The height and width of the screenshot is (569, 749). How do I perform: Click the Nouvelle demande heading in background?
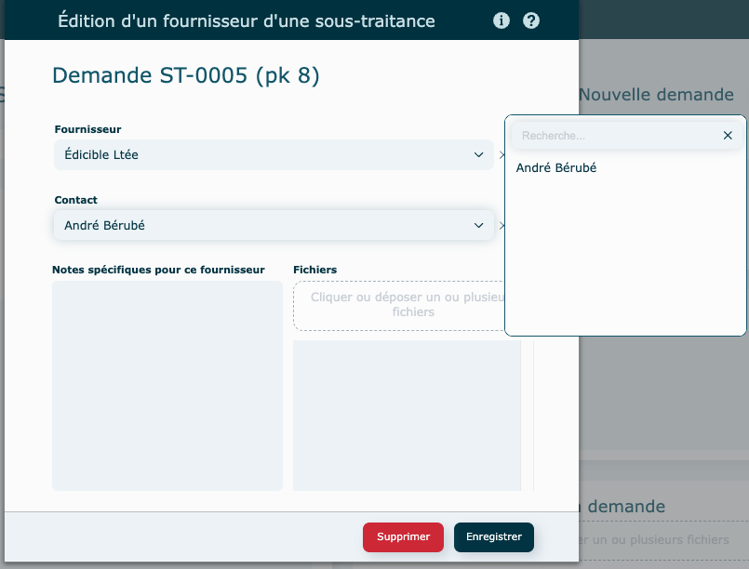click(656, 95)
